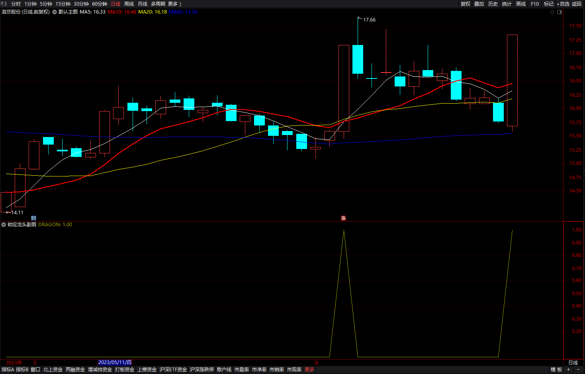The image size is (585, 374).
Task: Open the 统计 statistics button
Action: pyautogui.click(x=507, y=4)
